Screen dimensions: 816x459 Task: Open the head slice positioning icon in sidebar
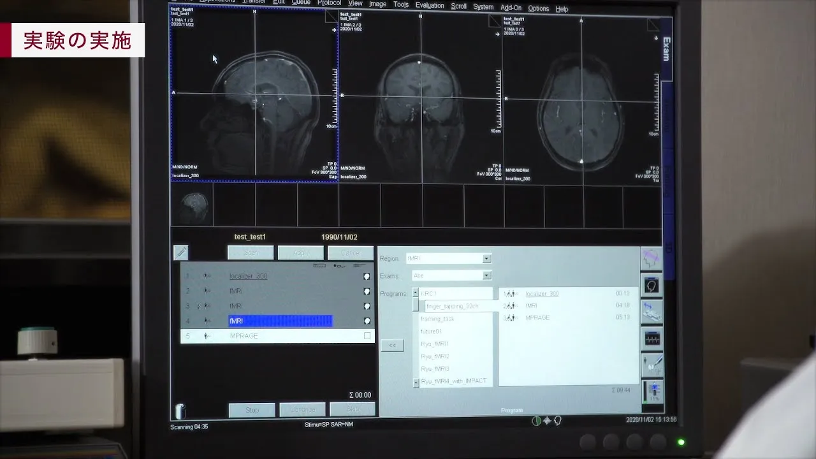tap(652, 259)
